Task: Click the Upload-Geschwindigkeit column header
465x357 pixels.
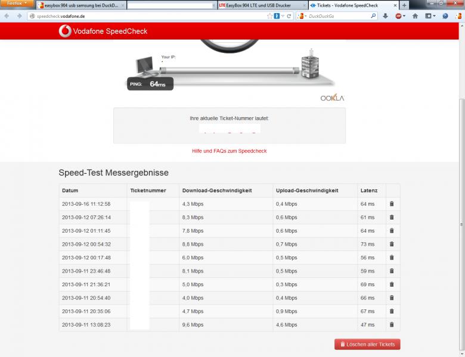Action: pos(307,190)
